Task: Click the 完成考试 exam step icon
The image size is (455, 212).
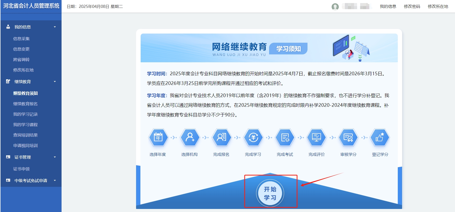Action: (285, 138)
